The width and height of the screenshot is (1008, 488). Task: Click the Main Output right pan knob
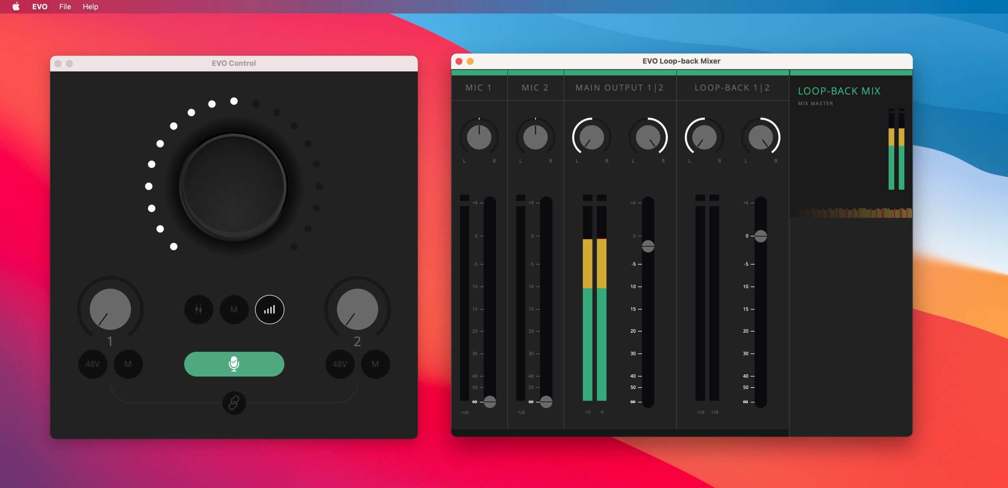[x=648, y=137]
